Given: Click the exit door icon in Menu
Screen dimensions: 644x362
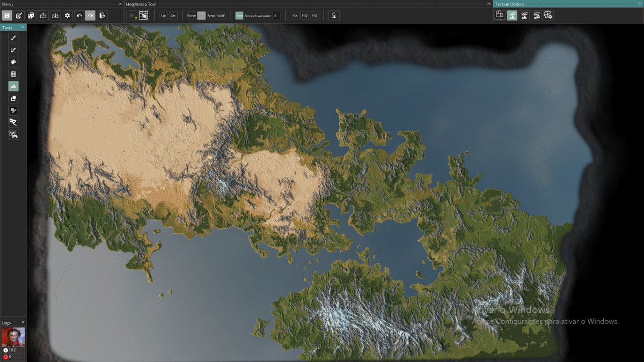Looking at the screenshot, I should coord(102,16).
